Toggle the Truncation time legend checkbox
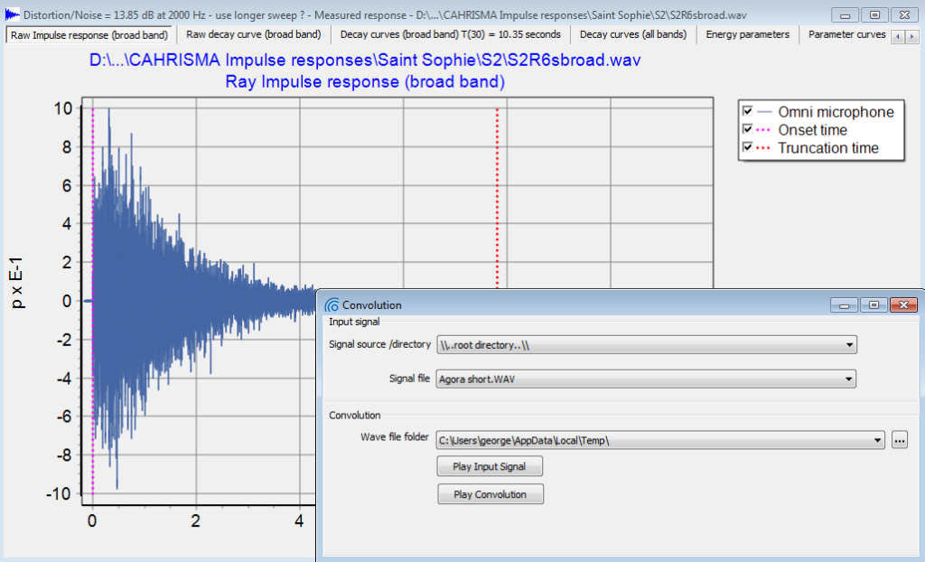The width and height of the screenshot is (925, 562). (747, 147)
